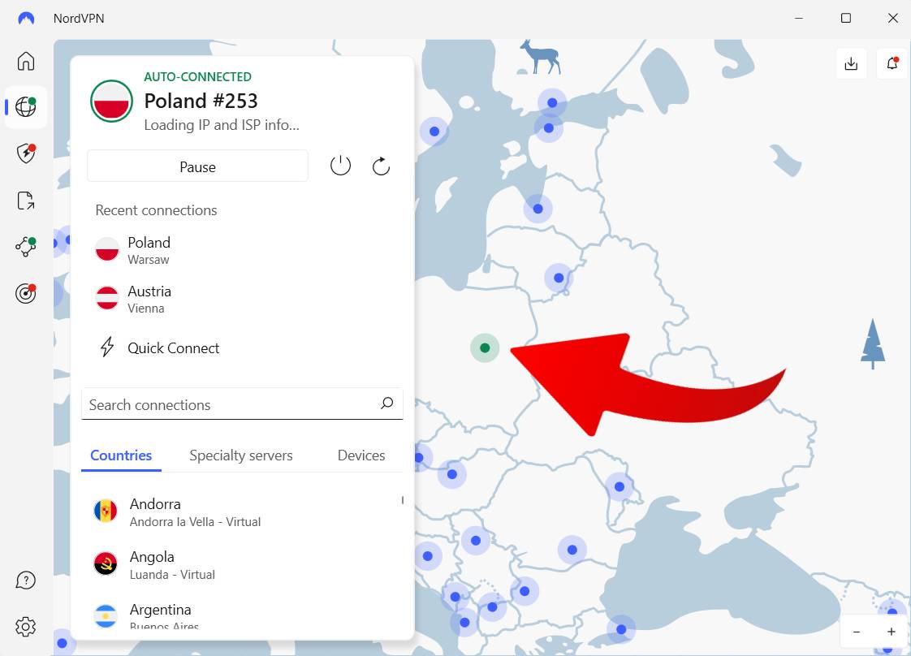Open the Settings gear icon
The height and width of the screenshot is (656, 911).
point(25,627)
